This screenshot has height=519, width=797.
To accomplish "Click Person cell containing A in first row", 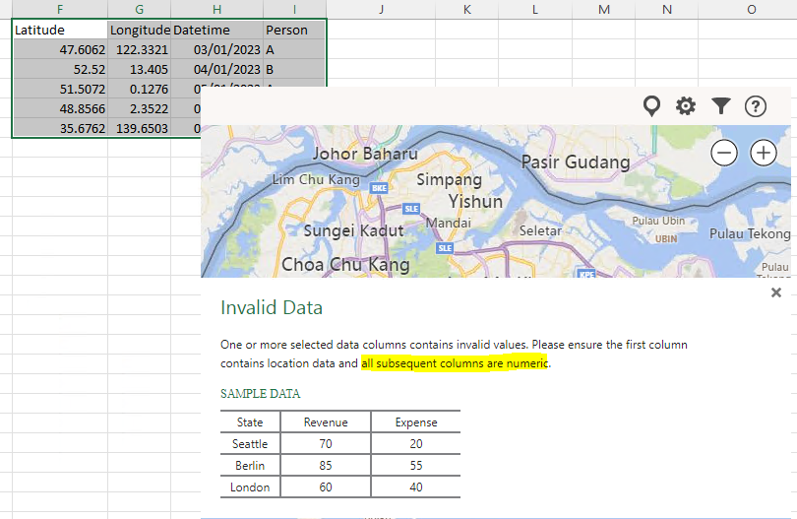I will point(294,50).
